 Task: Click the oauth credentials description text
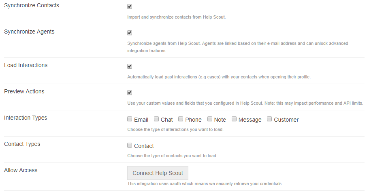(x=205, y=184)
